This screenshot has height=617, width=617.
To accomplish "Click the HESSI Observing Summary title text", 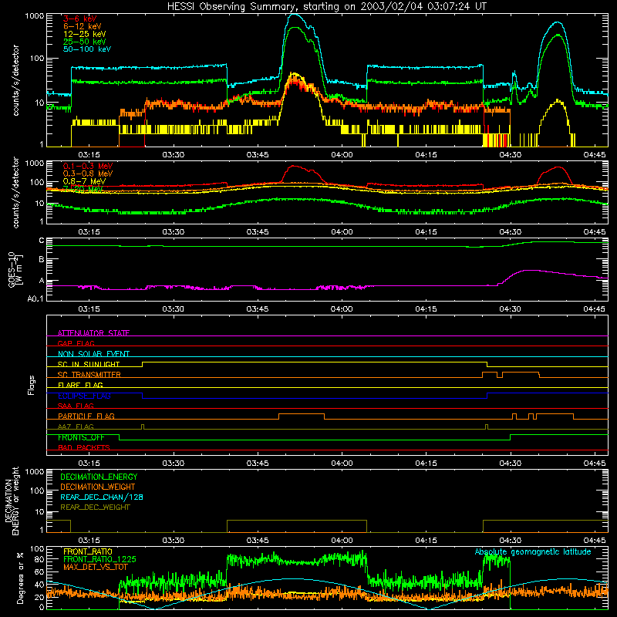I will pyautogui.click(x=327, y=7).
